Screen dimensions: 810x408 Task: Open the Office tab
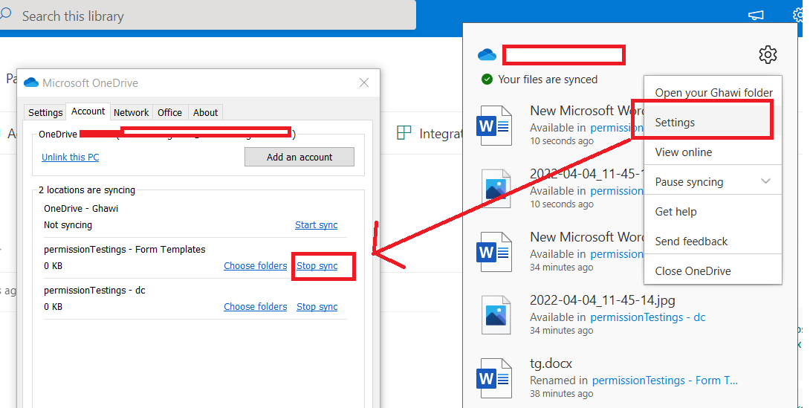pyautogui.click(x=169, y=112)
